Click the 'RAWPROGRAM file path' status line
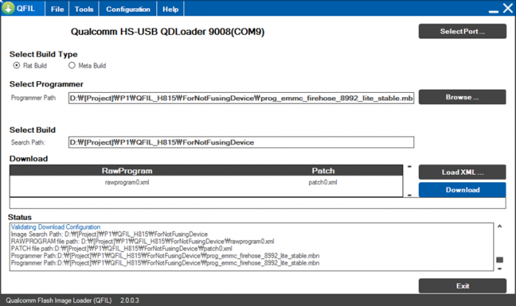516x306 pixels. (x=142, y=242)
